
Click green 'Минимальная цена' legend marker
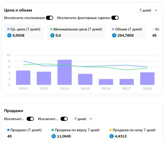[51, 29]
